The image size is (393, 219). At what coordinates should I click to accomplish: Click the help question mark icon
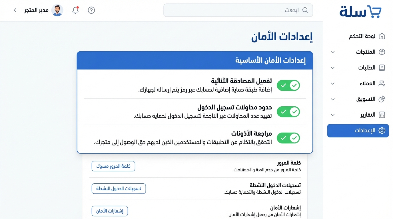coord(91,10)
